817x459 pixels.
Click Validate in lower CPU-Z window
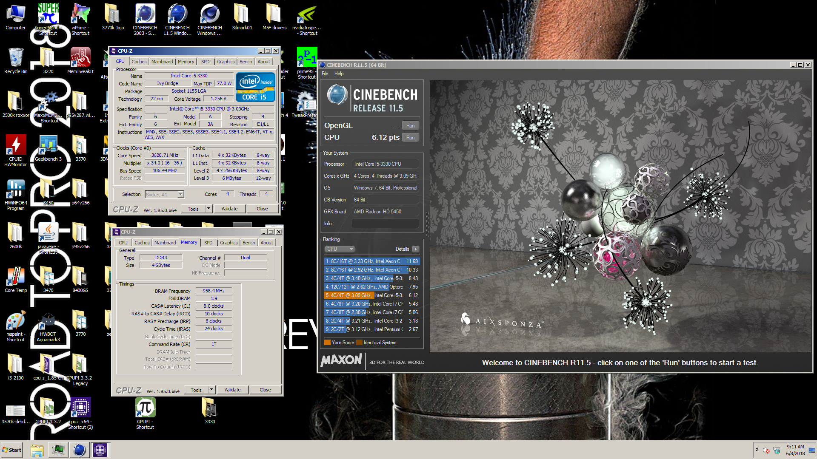click(x=232, y=390)
